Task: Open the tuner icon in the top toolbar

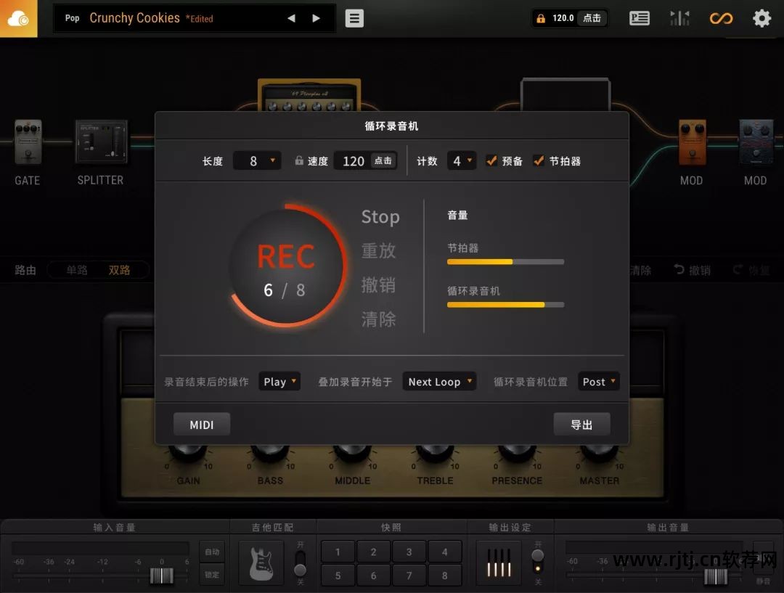Action: coord(679,18)
